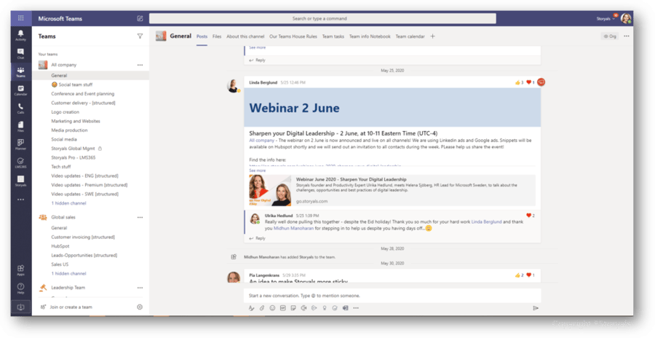Open the Logo creation channel
Screen dimensions: 655x338
65,112
